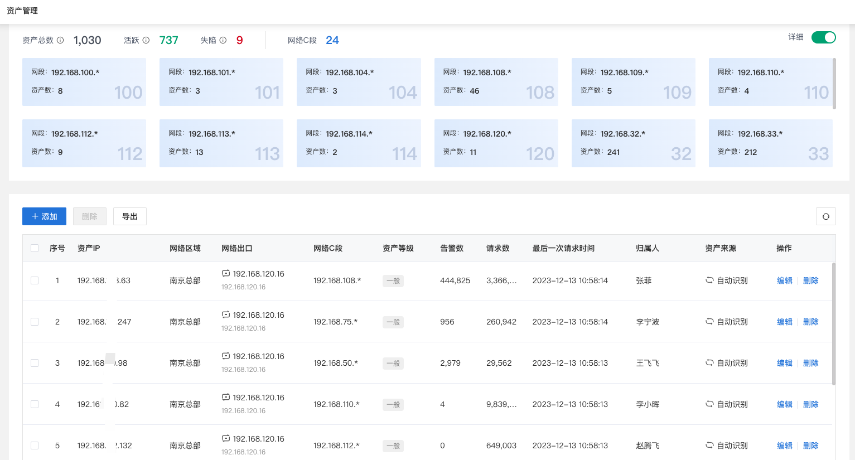Check the select-all checkbox in table header
Image resolution: width=855 pixels, height=460 pixels.
tap(35, 248)
